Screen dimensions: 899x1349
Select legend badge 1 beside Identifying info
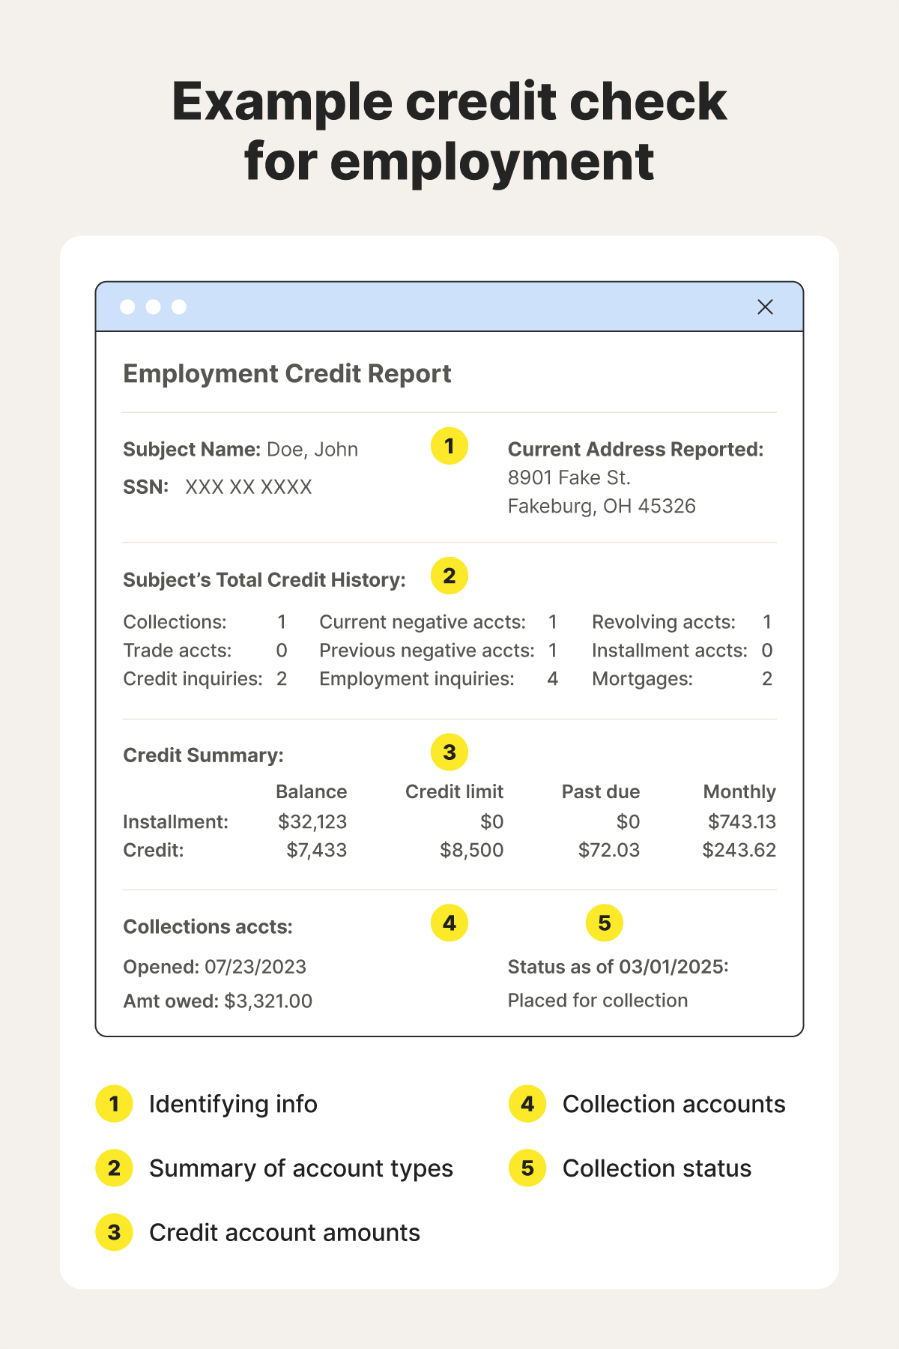115,1104
